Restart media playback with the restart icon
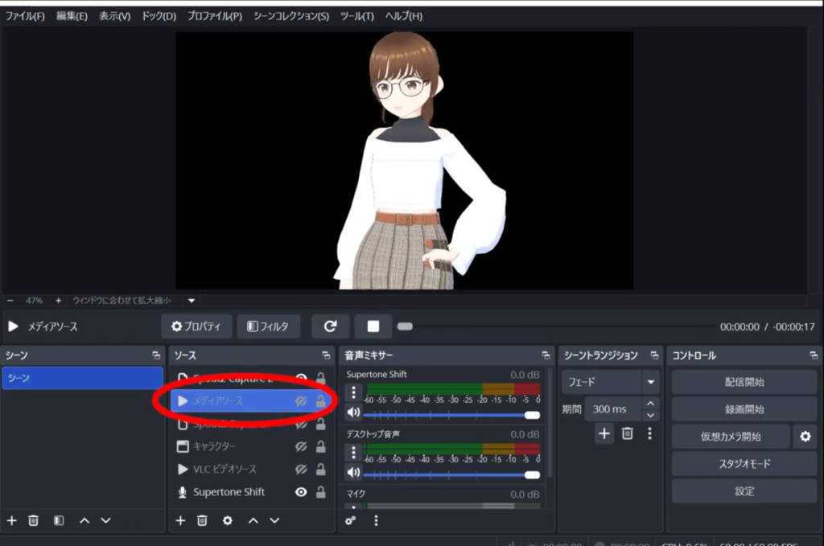824x546 pixels. (x=330, y=326)
